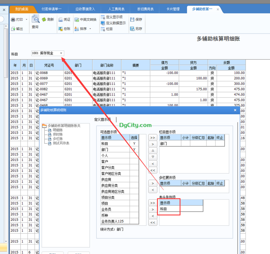270x254 pixels.
Task: Open the 科目 dropdown showing 1001 库存现金
Action: pyautogui.click(x=61, y=53)
